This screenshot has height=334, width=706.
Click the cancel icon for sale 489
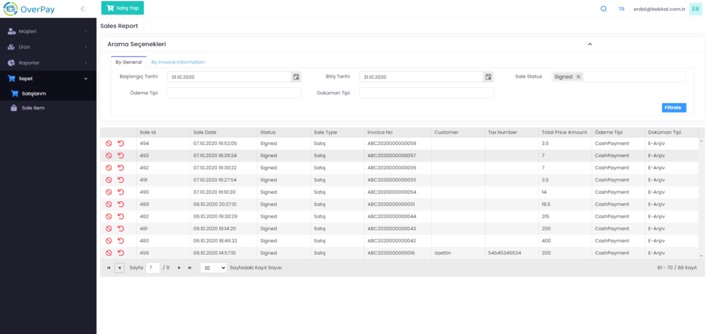click(108, 204)
